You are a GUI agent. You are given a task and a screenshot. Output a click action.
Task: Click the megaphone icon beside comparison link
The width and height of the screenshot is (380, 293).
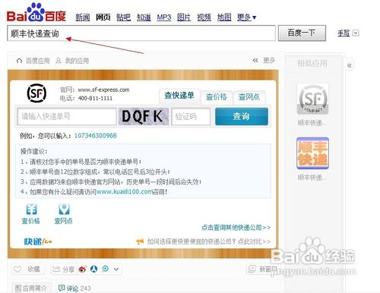pyautogui.click(x=140, y=241)
